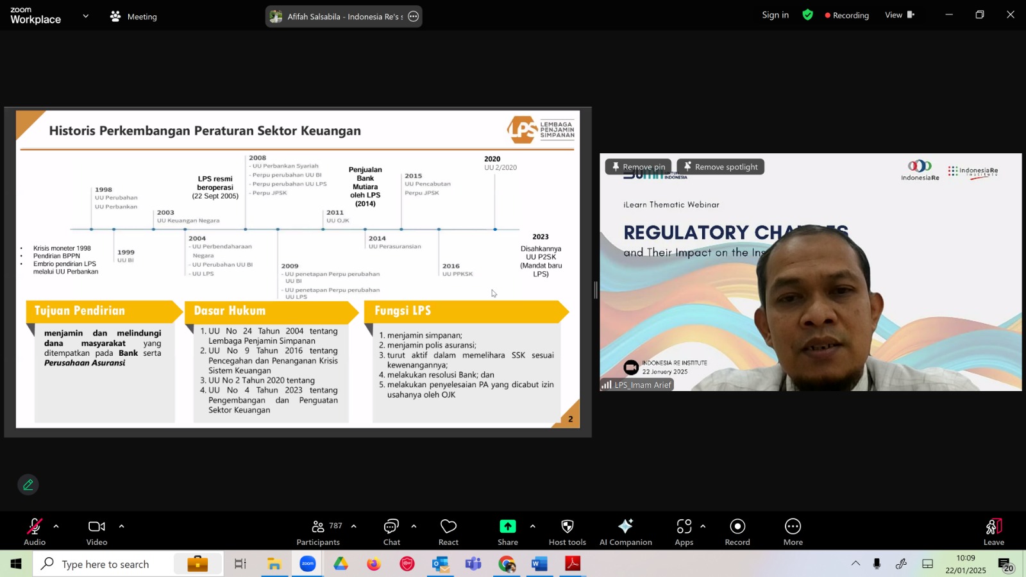Start recording with the Record button
The height and width of the screenshot is (577, 1026).
point(737,532)
